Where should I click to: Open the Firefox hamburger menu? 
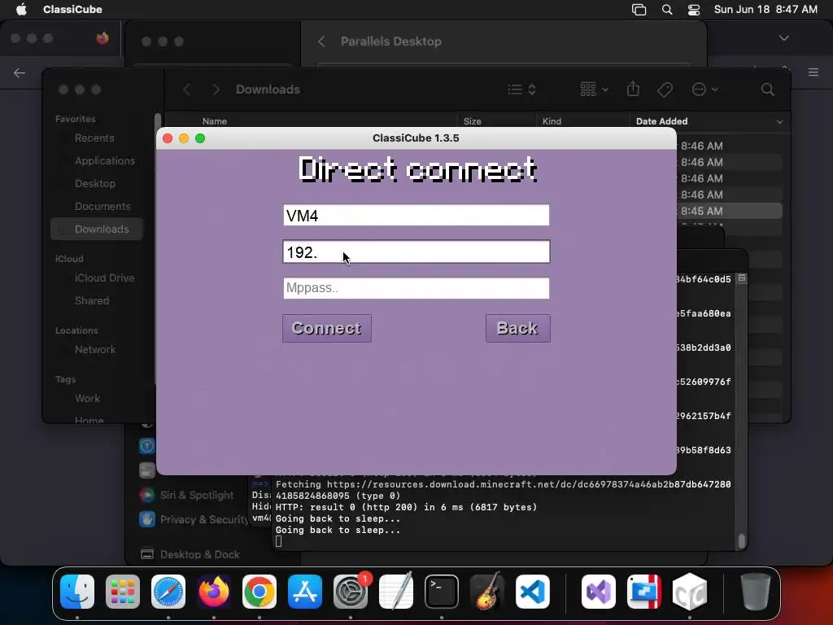pos(813,72)
